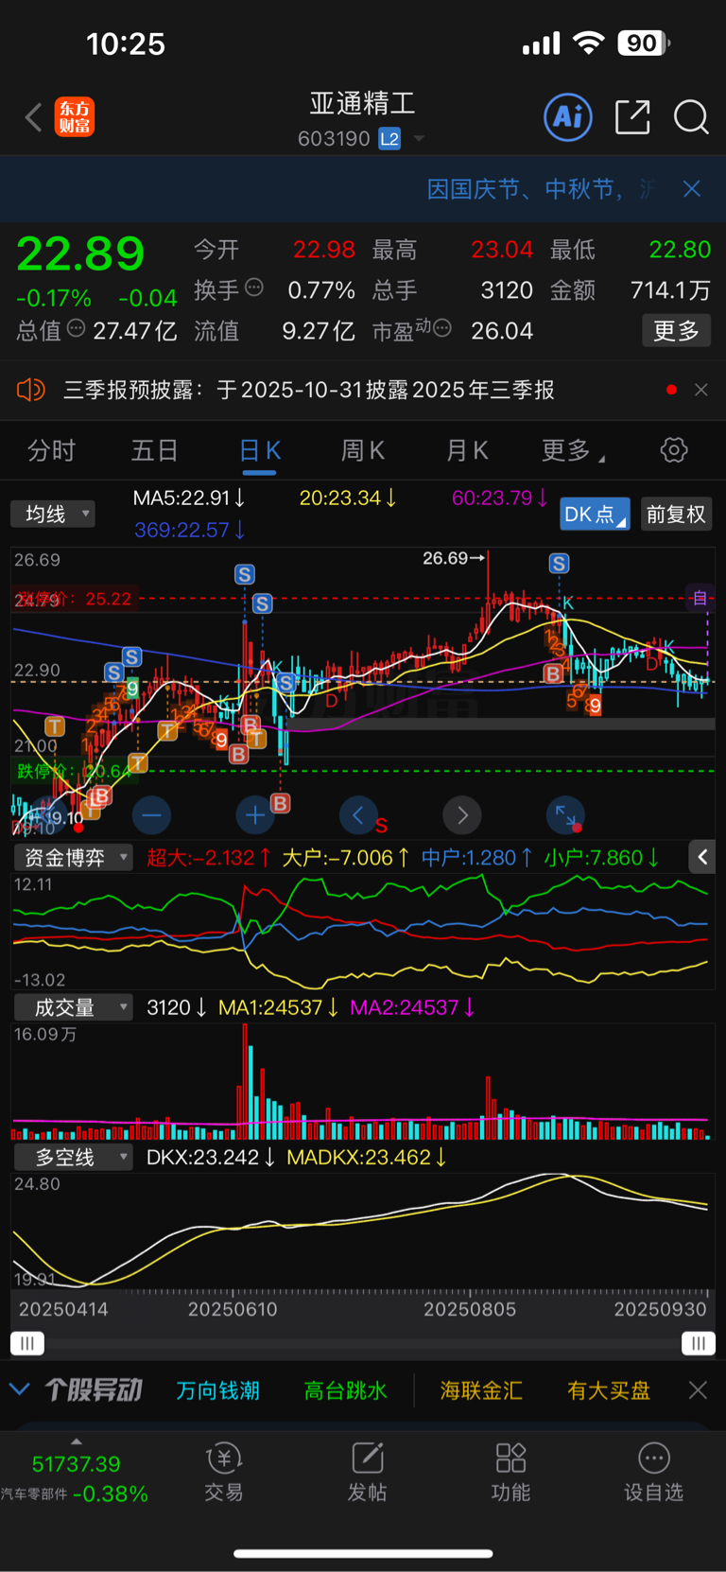Tap the 20:23.34 moving average value
Viewport: 726px width, 1572px height.
tap(348, 498)
